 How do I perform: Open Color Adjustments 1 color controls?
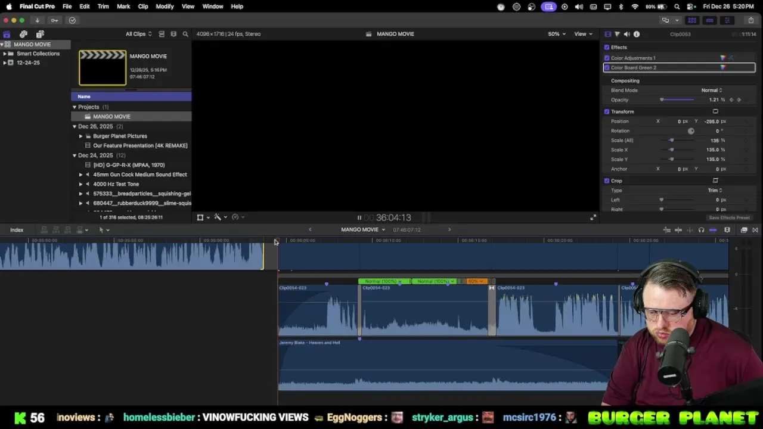point(723,58)
